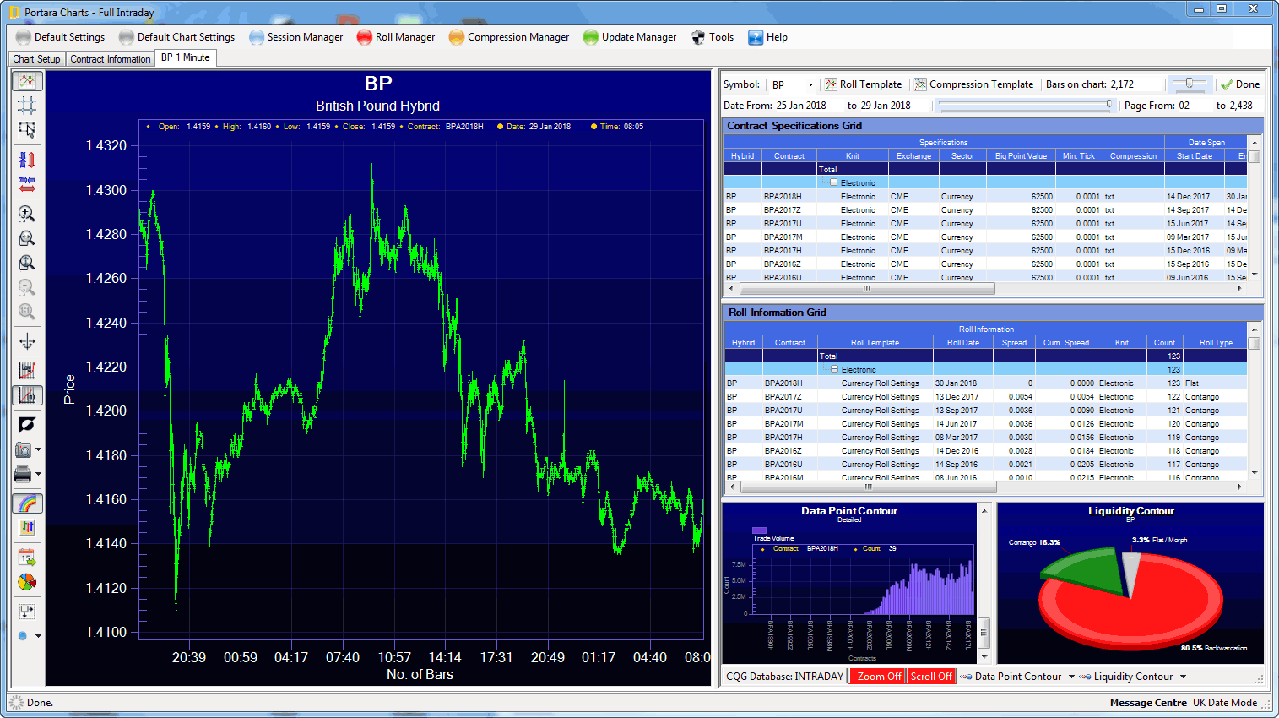The width and height of the screenshot is (1279, 718).
Task: Click the Compression Template button
Action: click(973, 84)
